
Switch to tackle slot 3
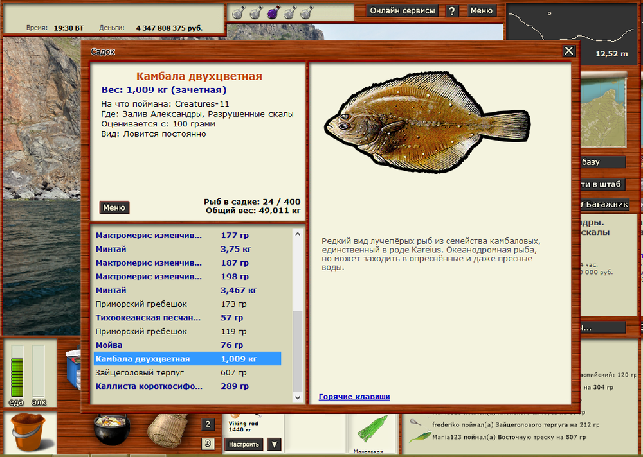(x=208, y=443)
